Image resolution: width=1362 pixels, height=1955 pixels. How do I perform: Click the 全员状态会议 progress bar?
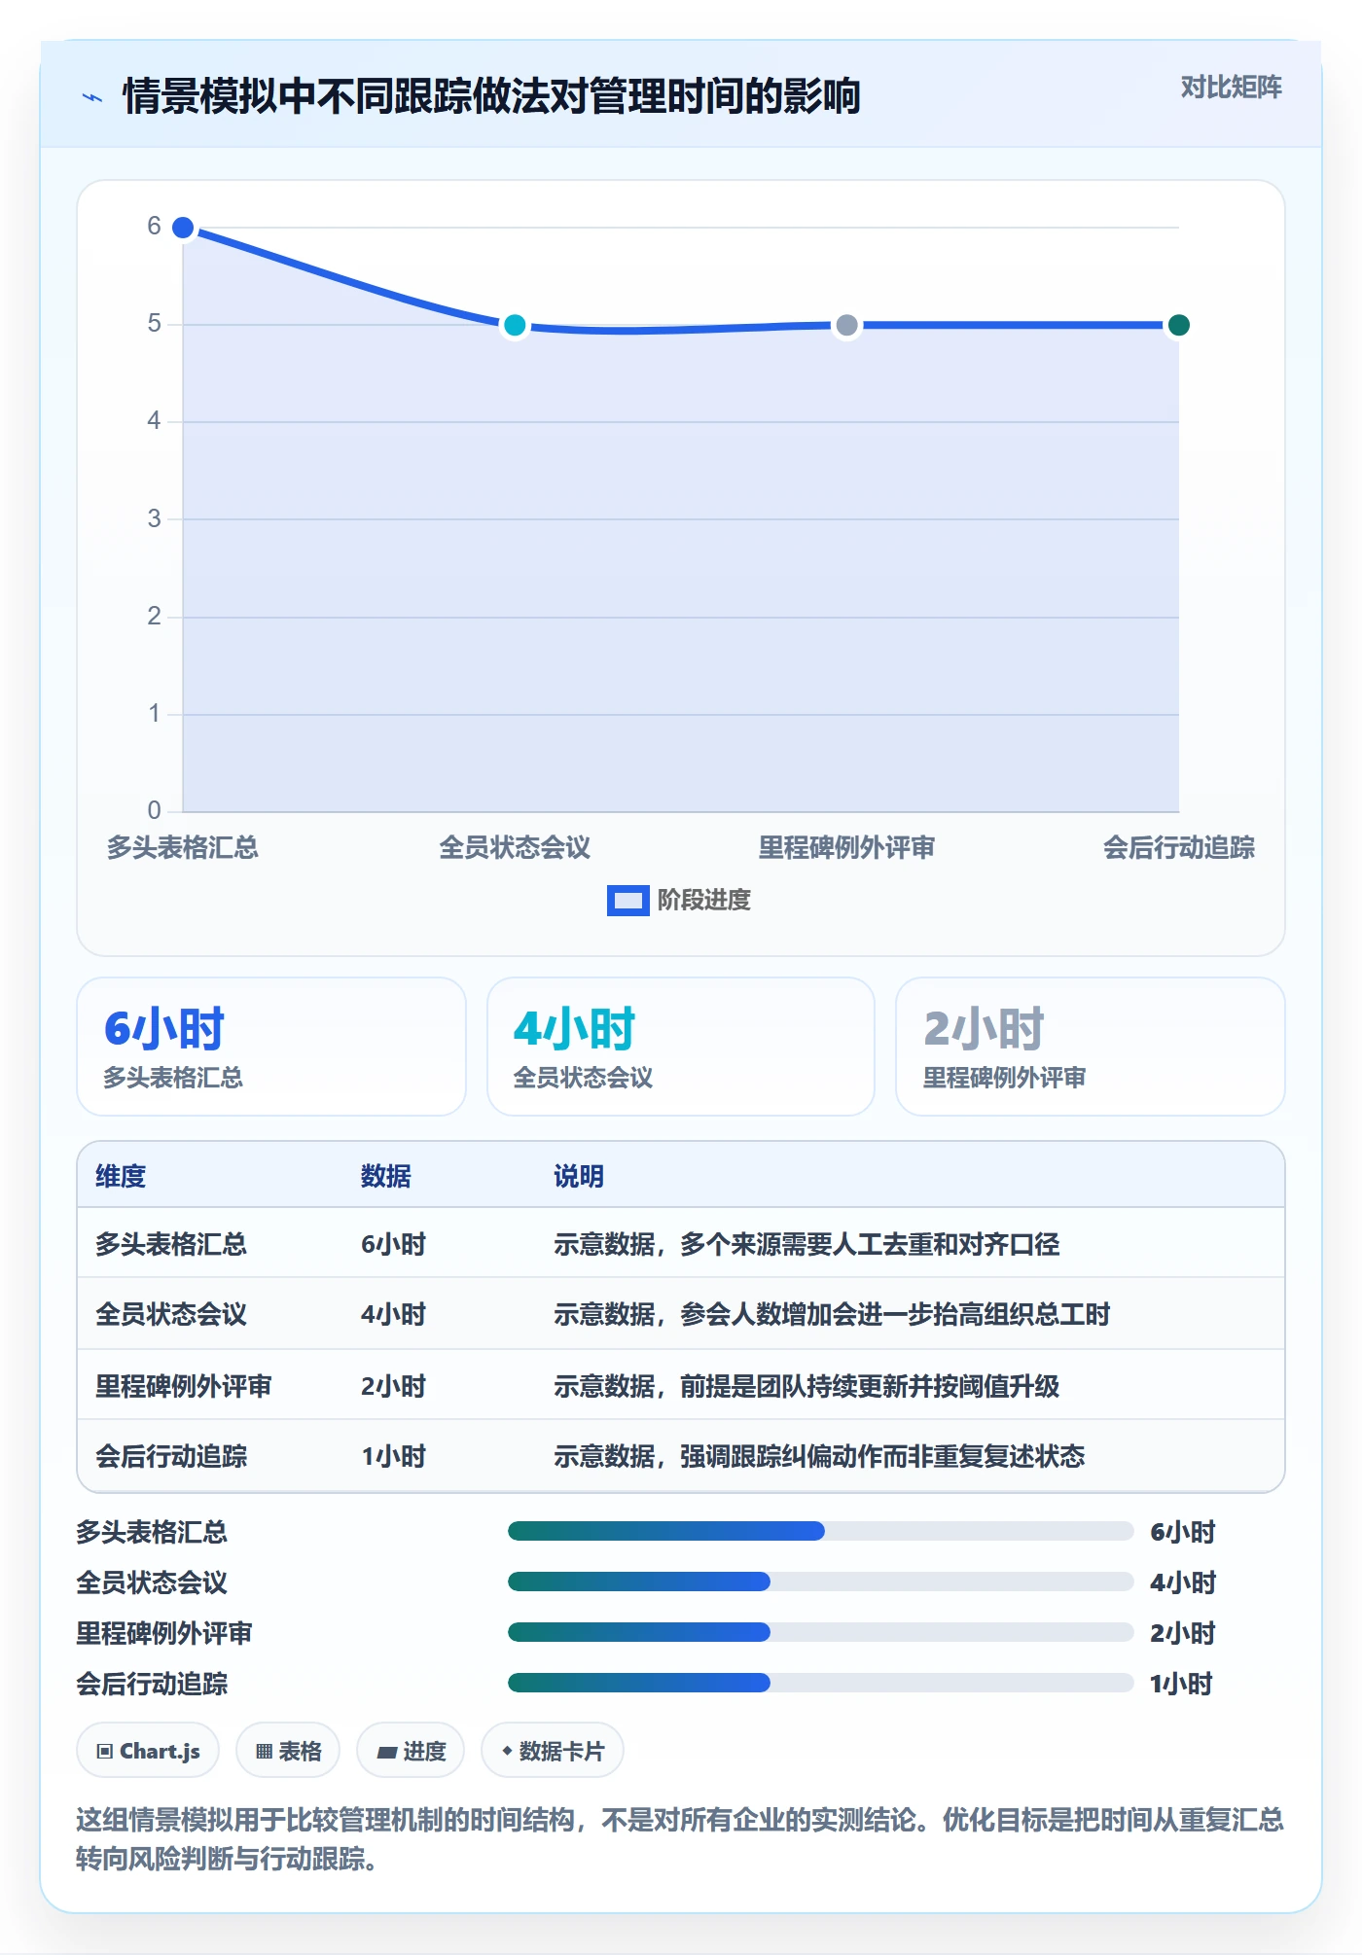pos(820,1582)
